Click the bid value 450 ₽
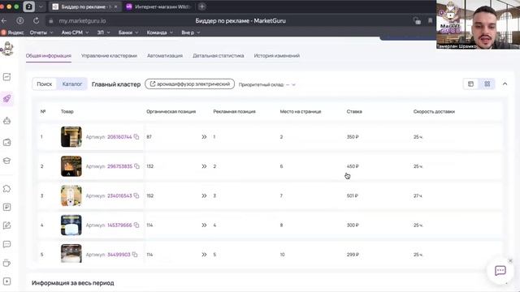 point(353,166)
